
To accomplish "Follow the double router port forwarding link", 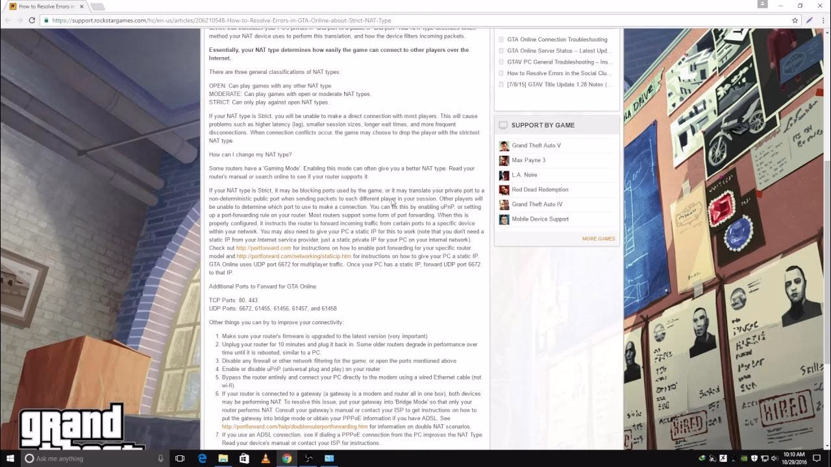I will (x=295, y=427).
